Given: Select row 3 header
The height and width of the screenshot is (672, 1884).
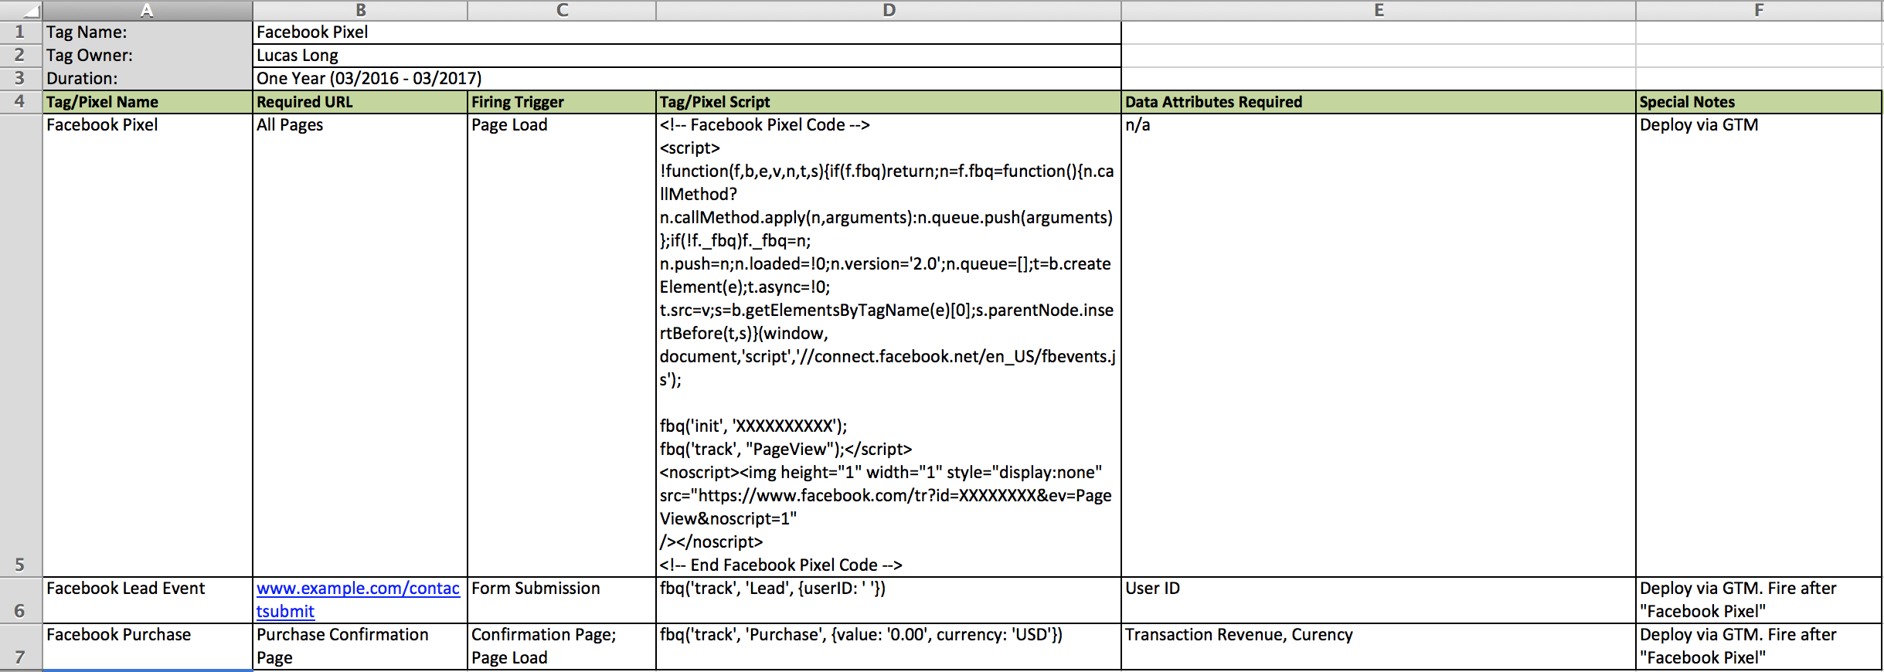Looking at the screenshot, I should coord(21,79).
